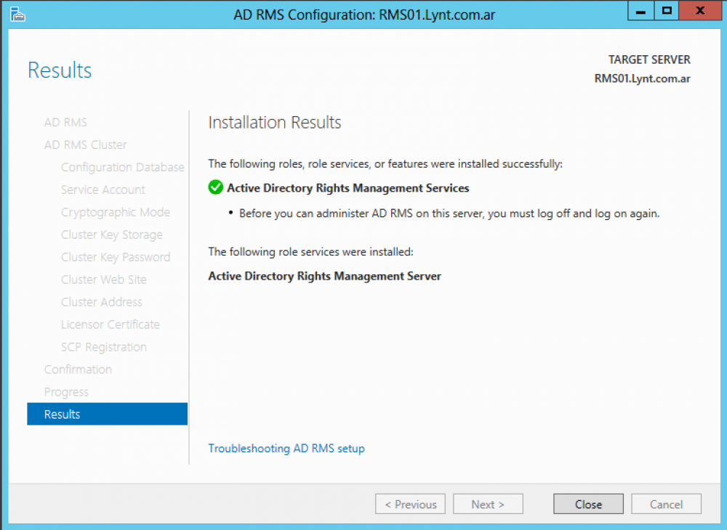Close window using red X button
This screenshot has width=727, height=530.
click(699, 11)
